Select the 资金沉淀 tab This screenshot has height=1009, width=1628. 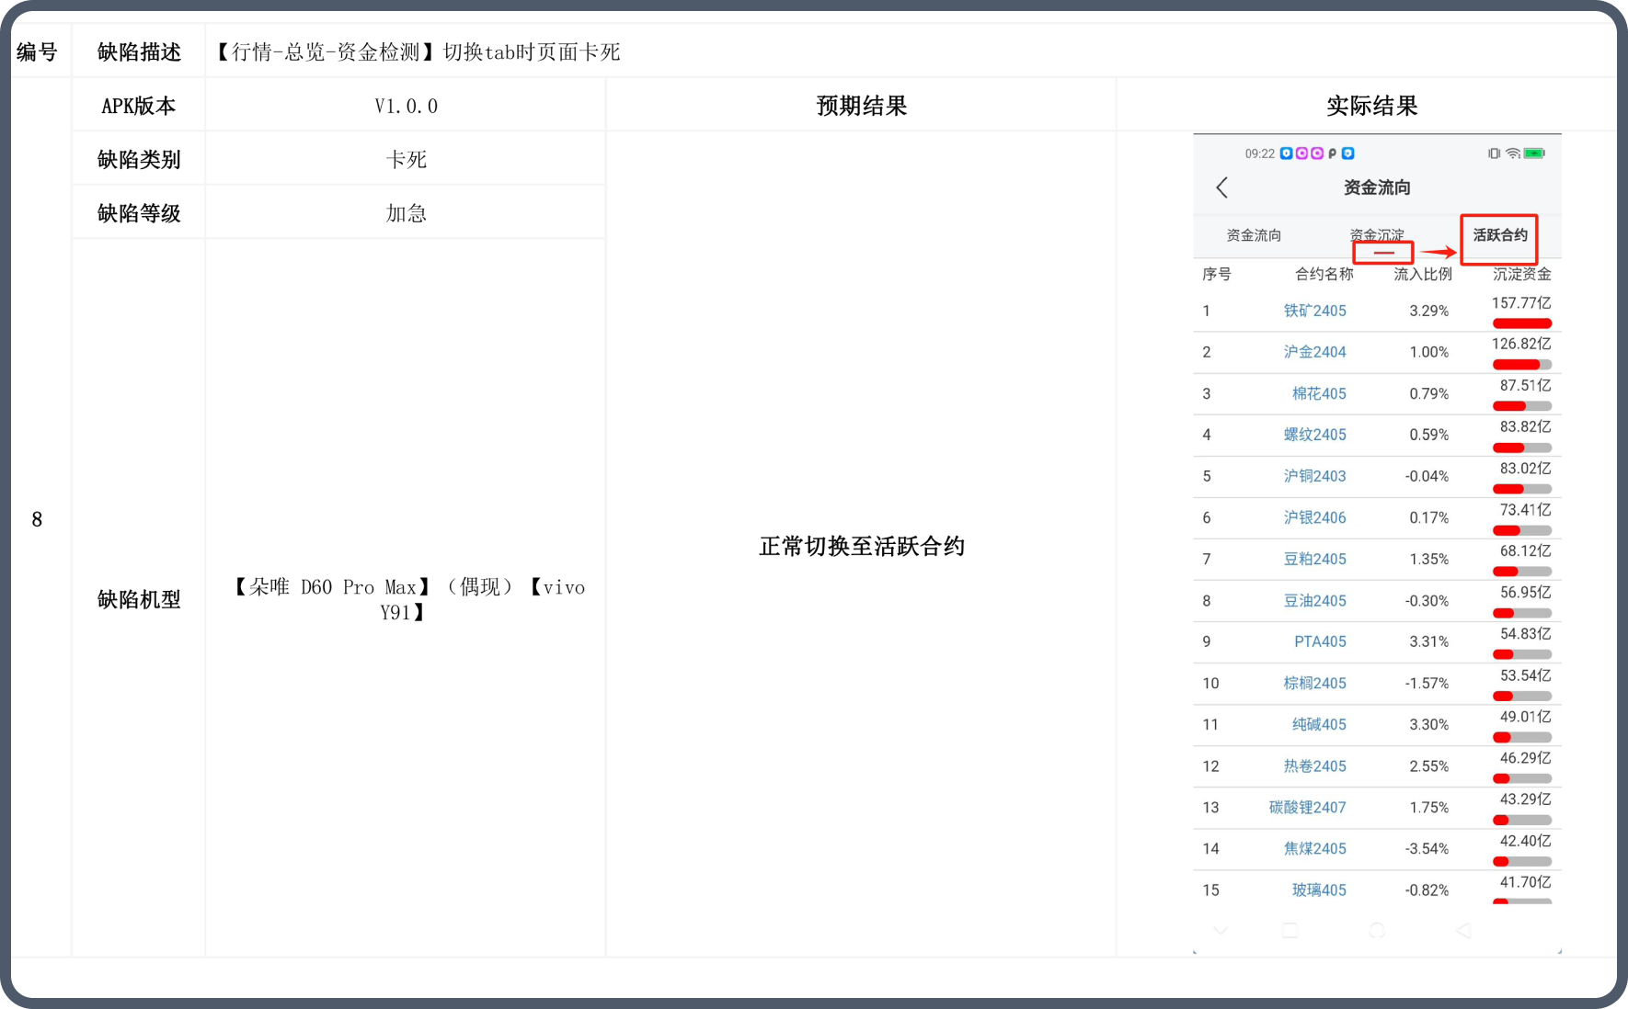1376,235
